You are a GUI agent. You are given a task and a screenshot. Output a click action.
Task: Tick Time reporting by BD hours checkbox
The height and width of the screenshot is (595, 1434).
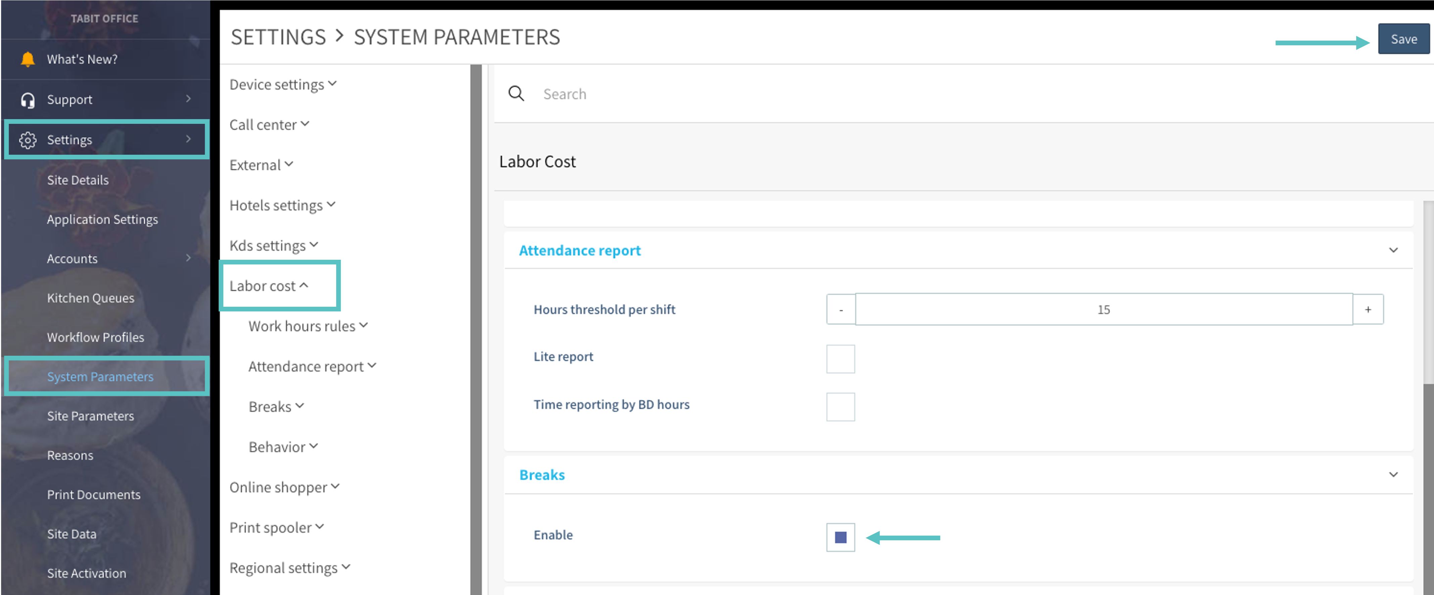[x=840, y=406]
